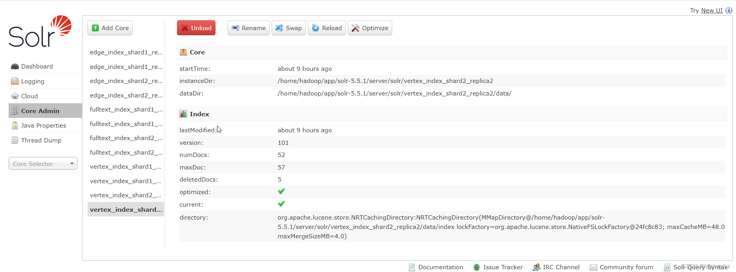Select the second fulltext_index_shard2_... core
This screenshot has height=272, width=736.
(126, 153)
